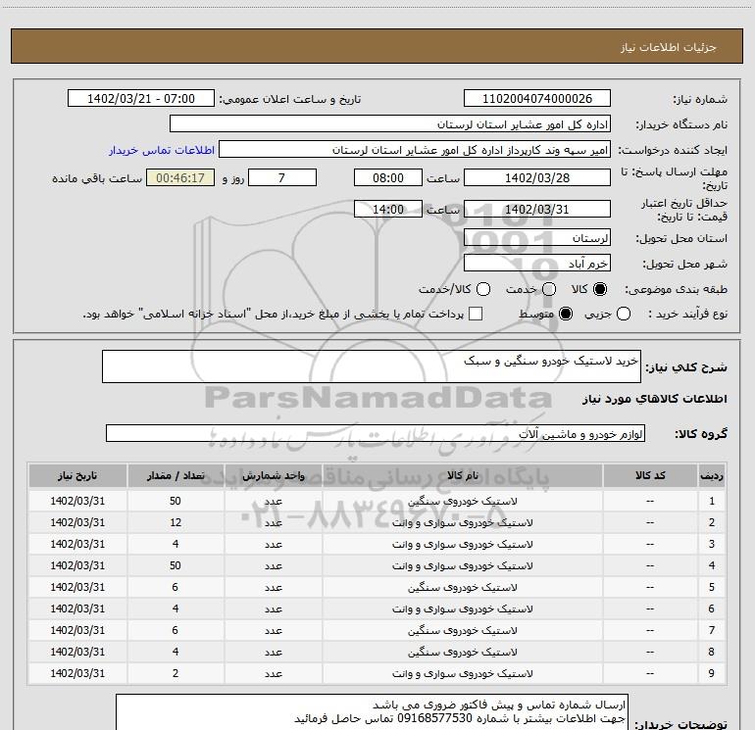Screen dimensions: 755x730
Task: Choose the متوسط purchase type radio
Action: pos(566,314)
